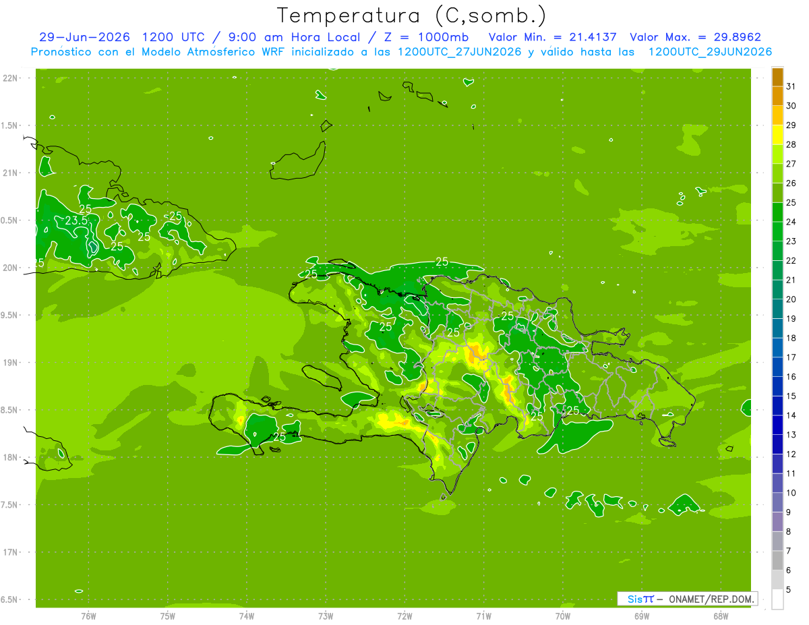Click the "68W" longitude axis label

coord(721,616)
